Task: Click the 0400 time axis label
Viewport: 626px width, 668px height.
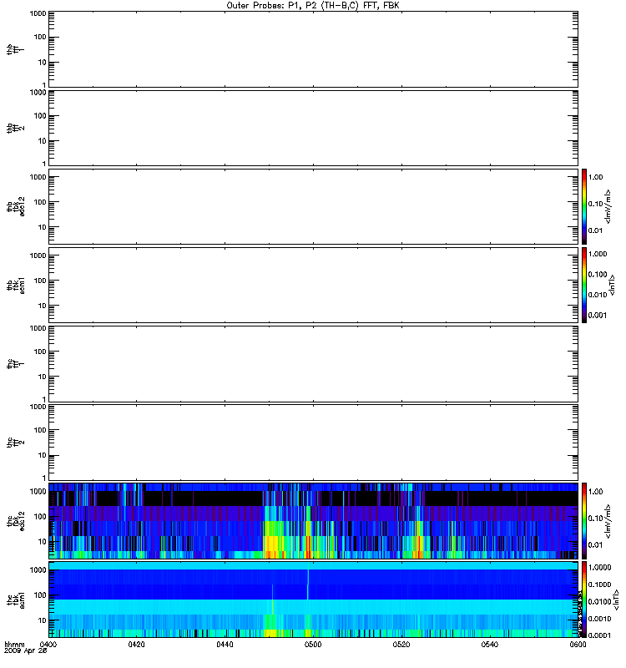Action: point(49,644)
